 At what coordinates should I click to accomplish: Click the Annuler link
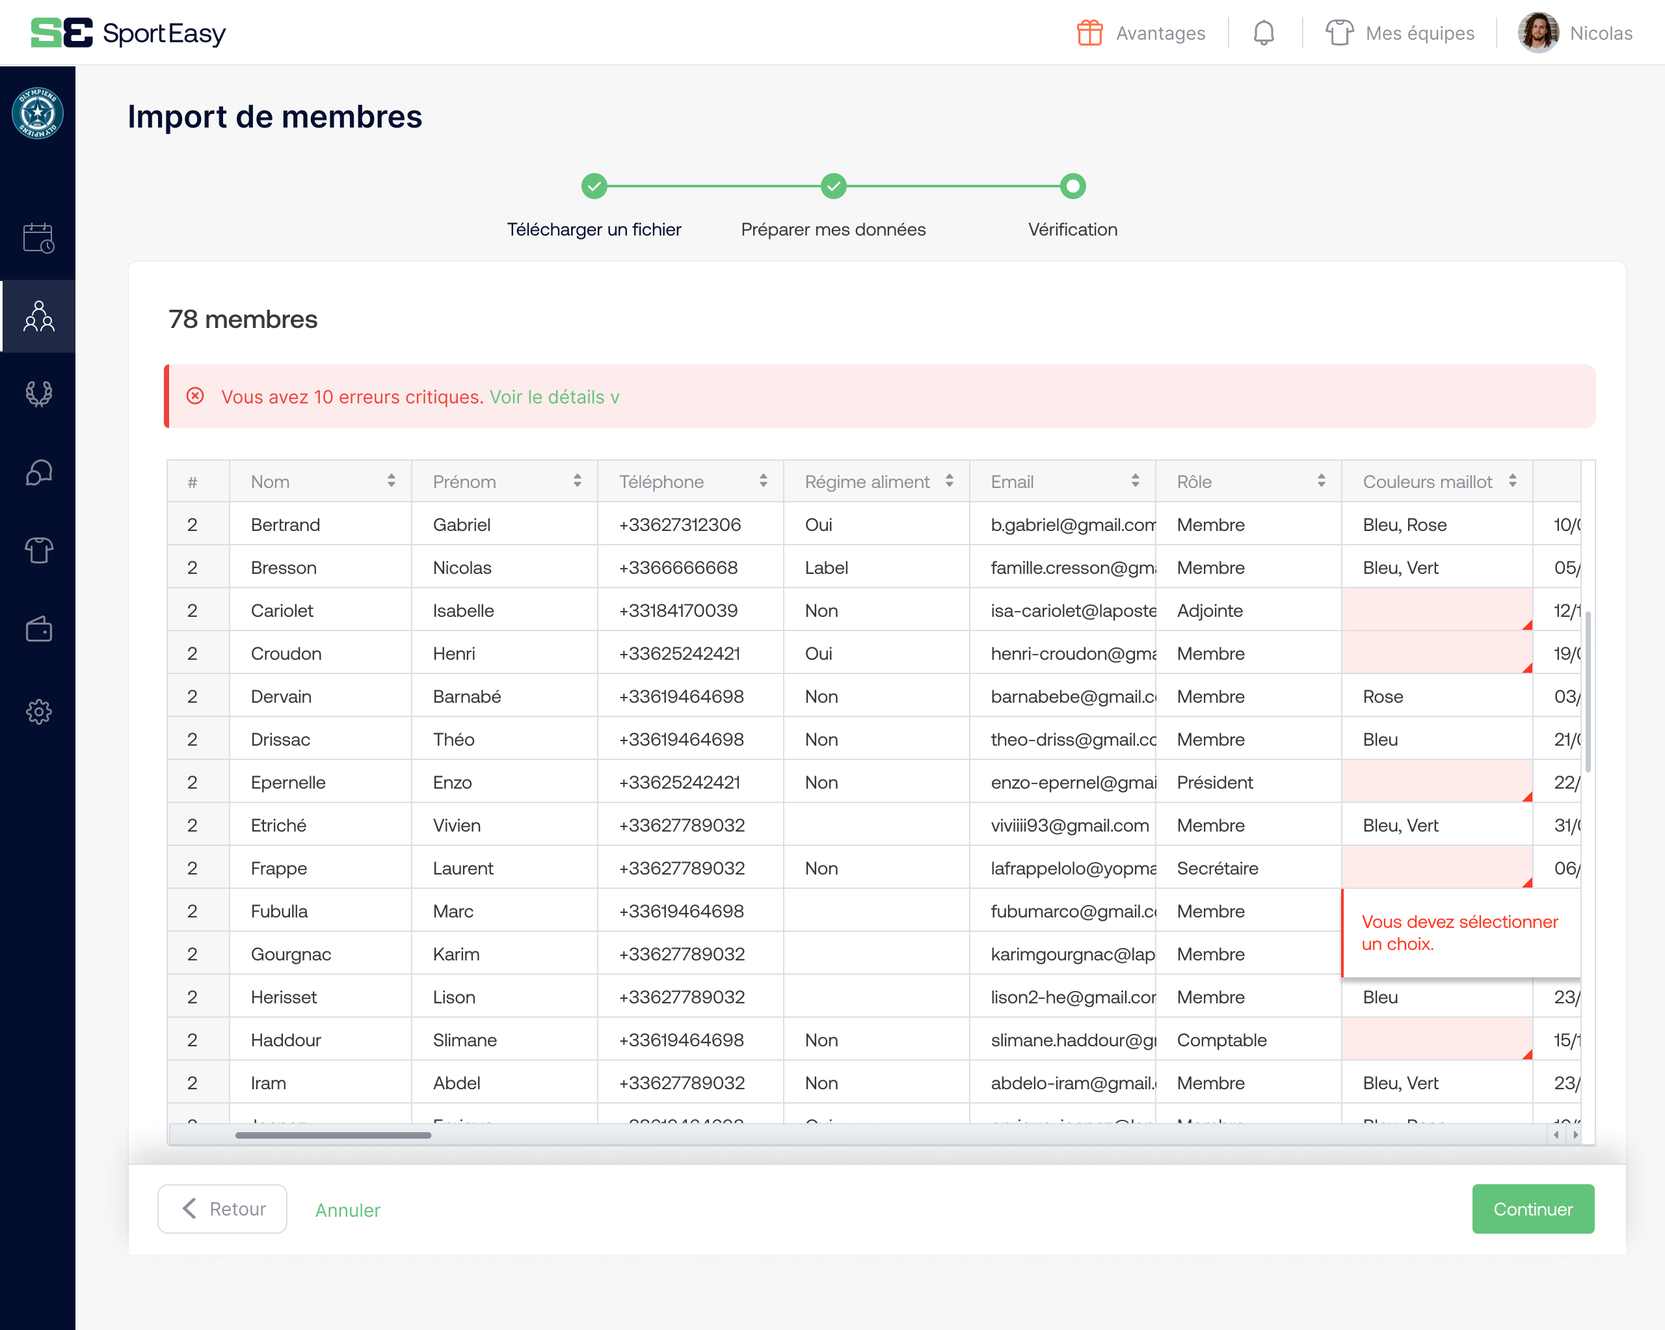pos(347,1210)
